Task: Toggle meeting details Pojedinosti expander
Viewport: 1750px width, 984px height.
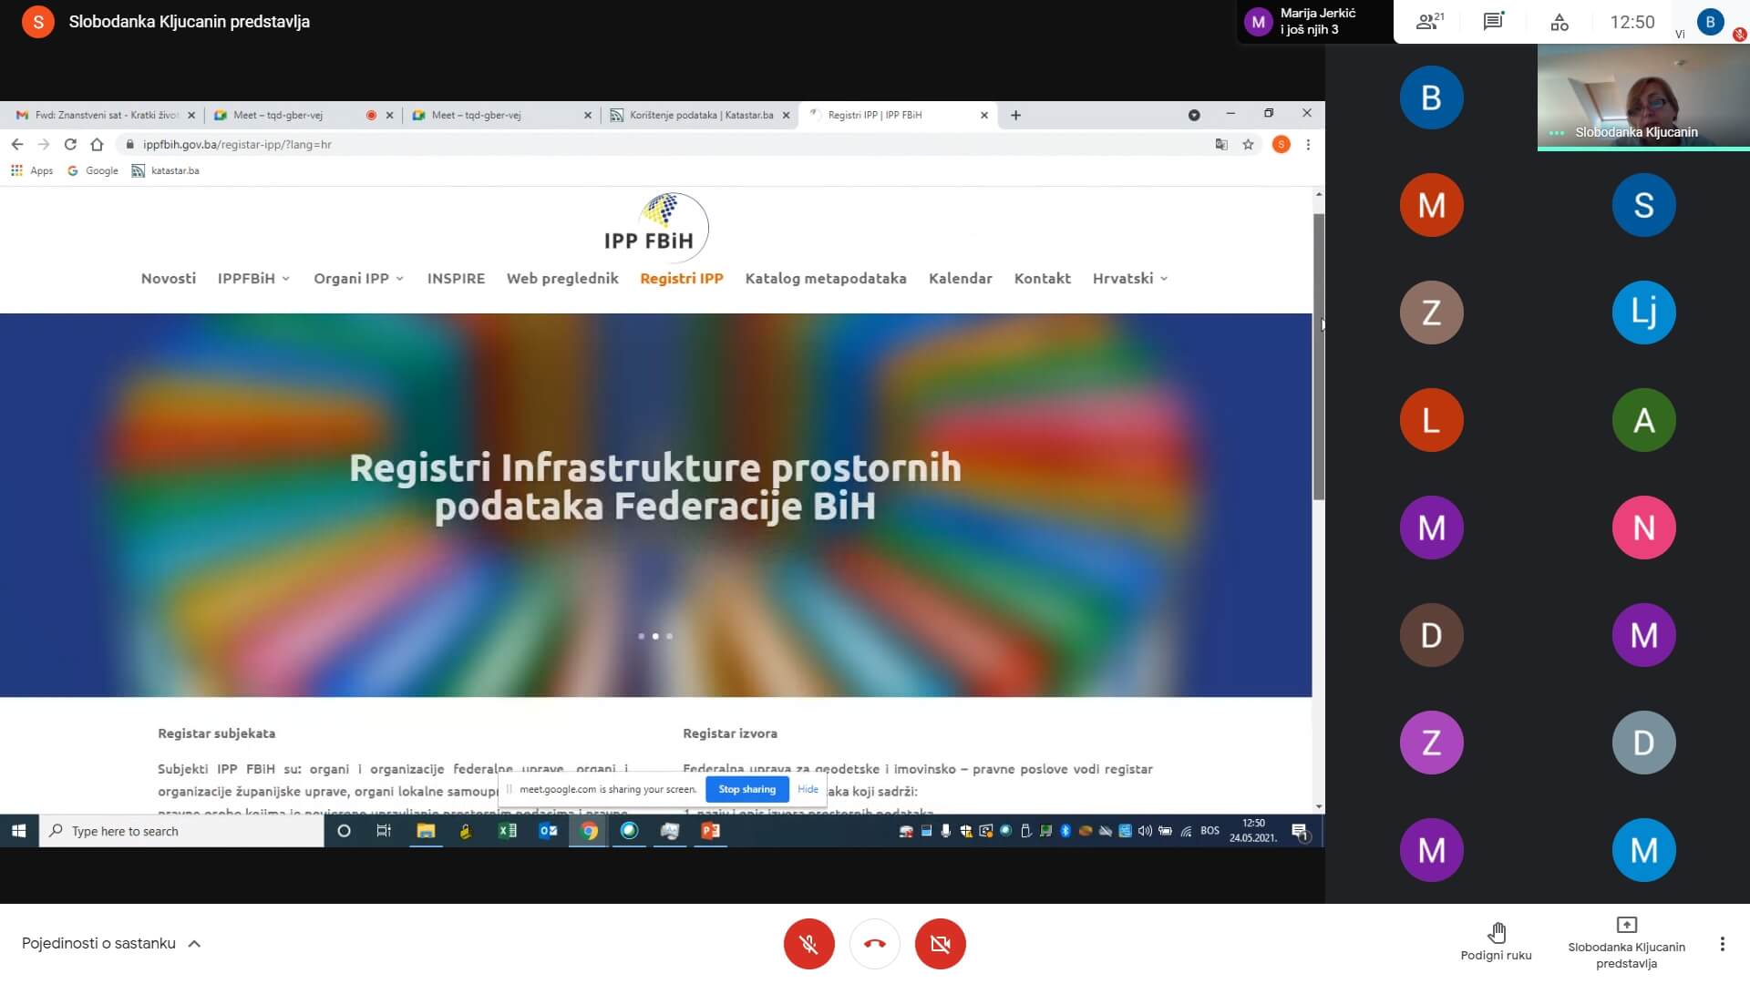Action: (x=110, y=943)
